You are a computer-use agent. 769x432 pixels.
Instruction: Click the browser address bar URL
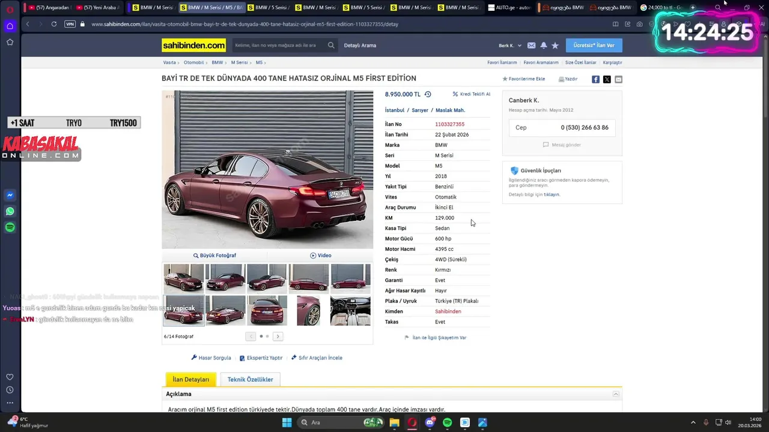[x=245, y=24]
